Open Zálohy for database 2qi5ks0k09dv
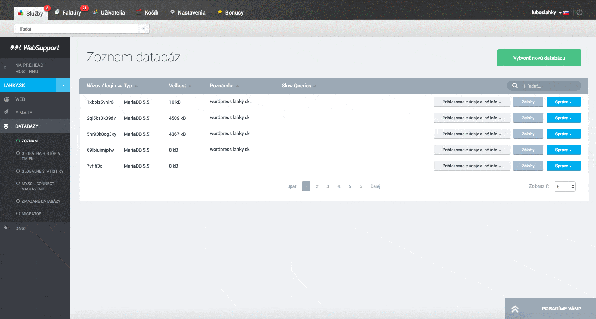Viewport: 596px width, 319px height. 528,118
